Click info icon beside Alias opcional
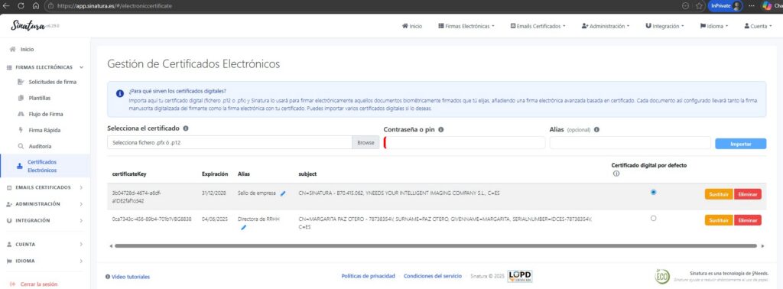The image size is (783, 289). (x=596, y=129)
